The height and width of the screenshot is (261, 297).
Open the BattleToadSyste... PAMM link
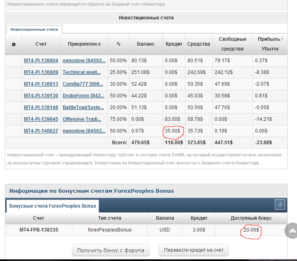83,107
